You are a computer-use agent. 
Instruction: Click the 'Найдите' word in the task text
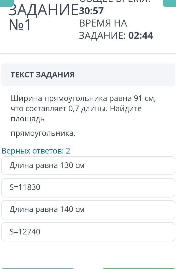(x=126, y=109)
